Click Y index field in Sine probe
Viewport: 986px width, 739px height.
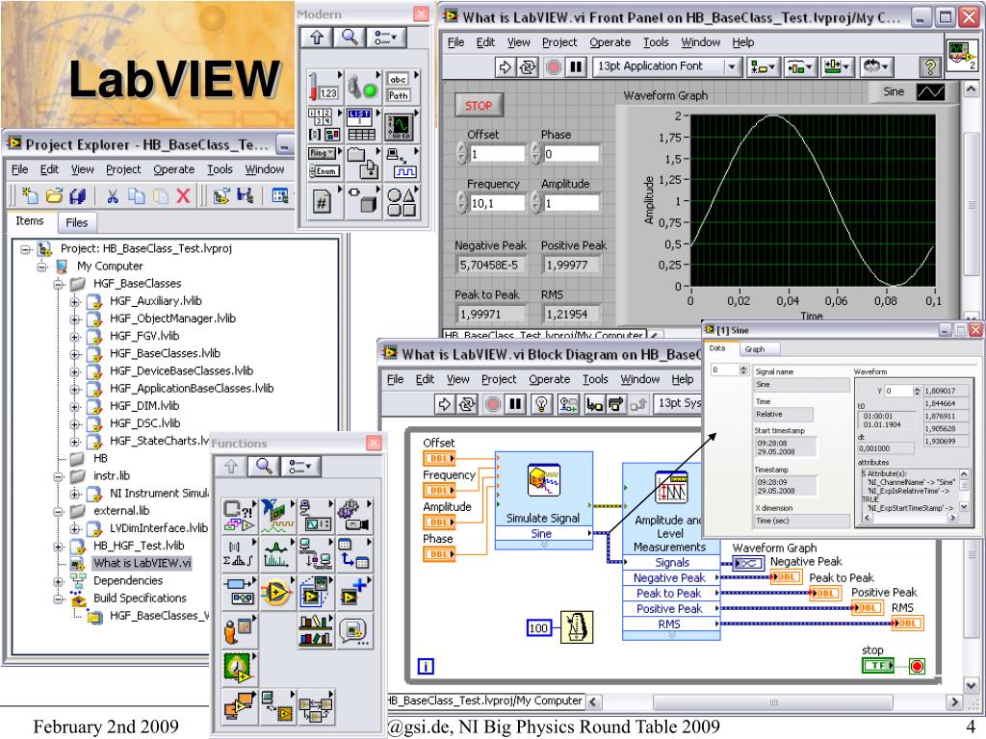pyautogui.click(x=898, y=391)
